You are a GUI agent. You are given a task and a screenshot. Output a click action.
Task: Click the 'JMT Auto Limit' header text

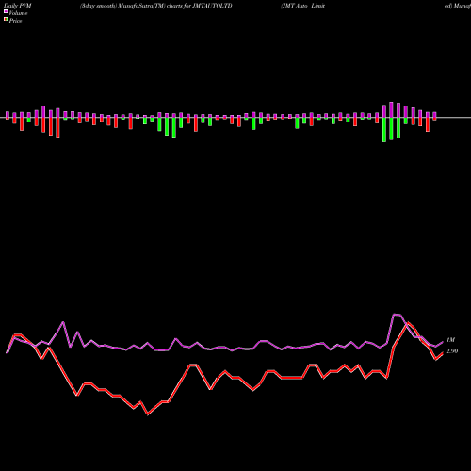coord(303,6)
